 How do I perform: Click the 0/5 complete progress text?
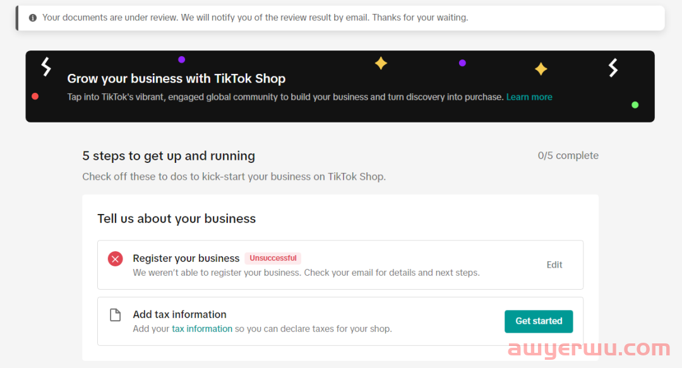pos(568,156)
